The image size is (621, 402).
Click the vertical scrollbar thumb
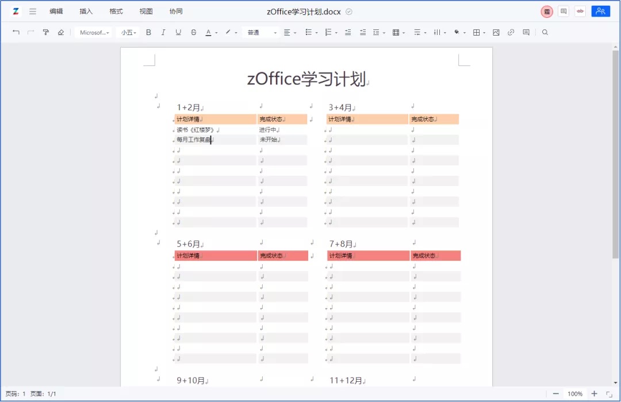coord(615,154)
